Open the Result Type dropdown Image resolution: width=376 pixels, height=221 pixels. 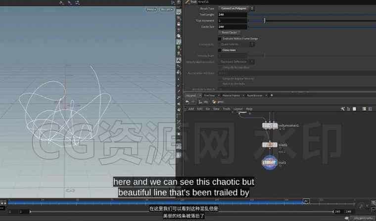(x=236, y=8)
